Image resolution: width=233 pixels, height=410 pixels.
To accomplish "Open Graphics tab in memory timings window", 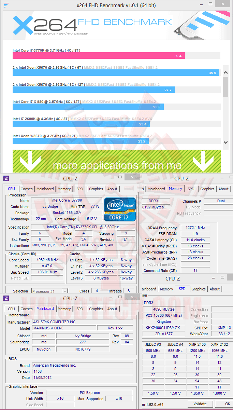I will pyautogui.click(x=207, y=189).
